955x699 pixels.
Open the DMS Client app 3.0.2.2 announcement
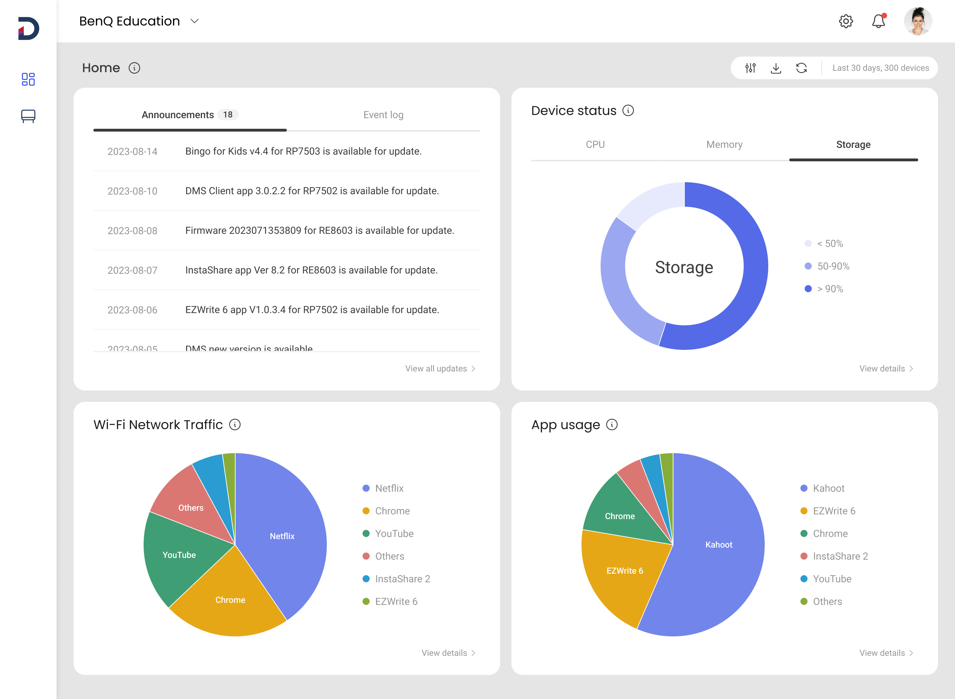point(286,191)
